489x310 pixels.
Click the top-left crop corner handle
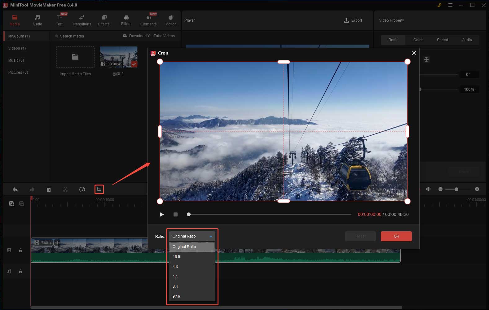tap(160, 62)
